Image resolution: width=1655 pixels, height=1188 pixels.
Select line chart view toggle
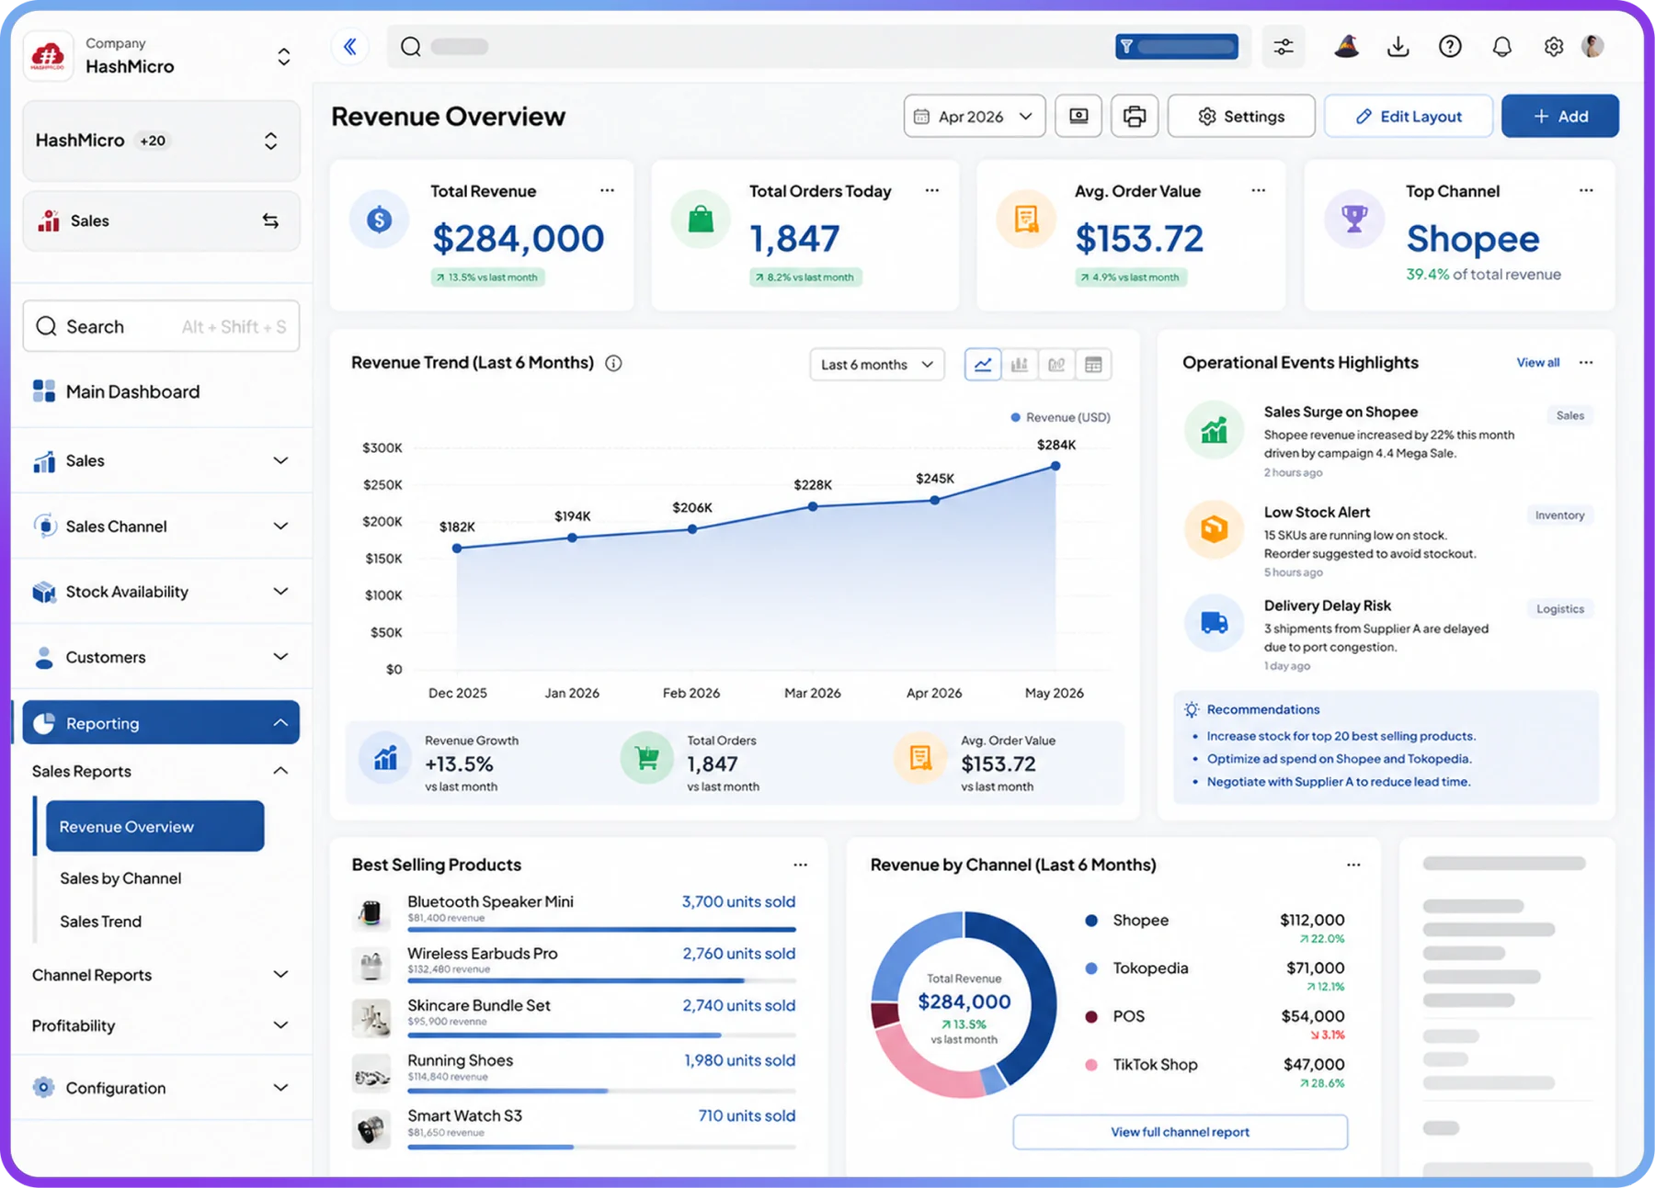(x=983, y=365)
